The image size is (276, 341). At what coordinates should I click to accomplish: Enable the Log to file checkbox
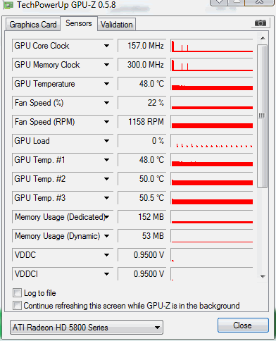[17, 293]
